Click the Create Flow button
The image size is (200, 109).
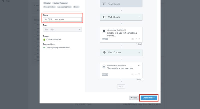pos(149,98)
